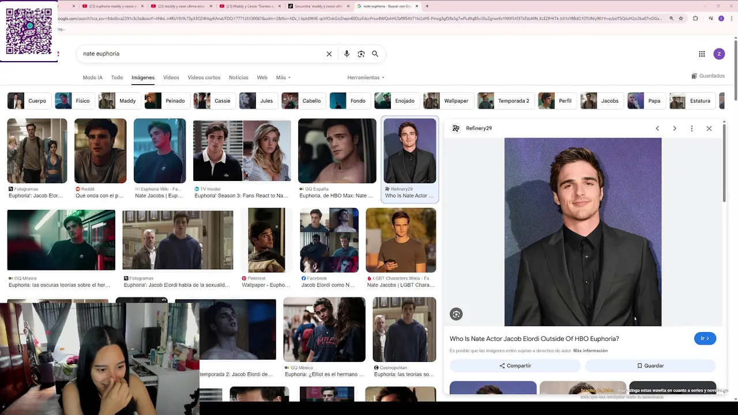Go to next image in preview

click(x=675, y=129)
